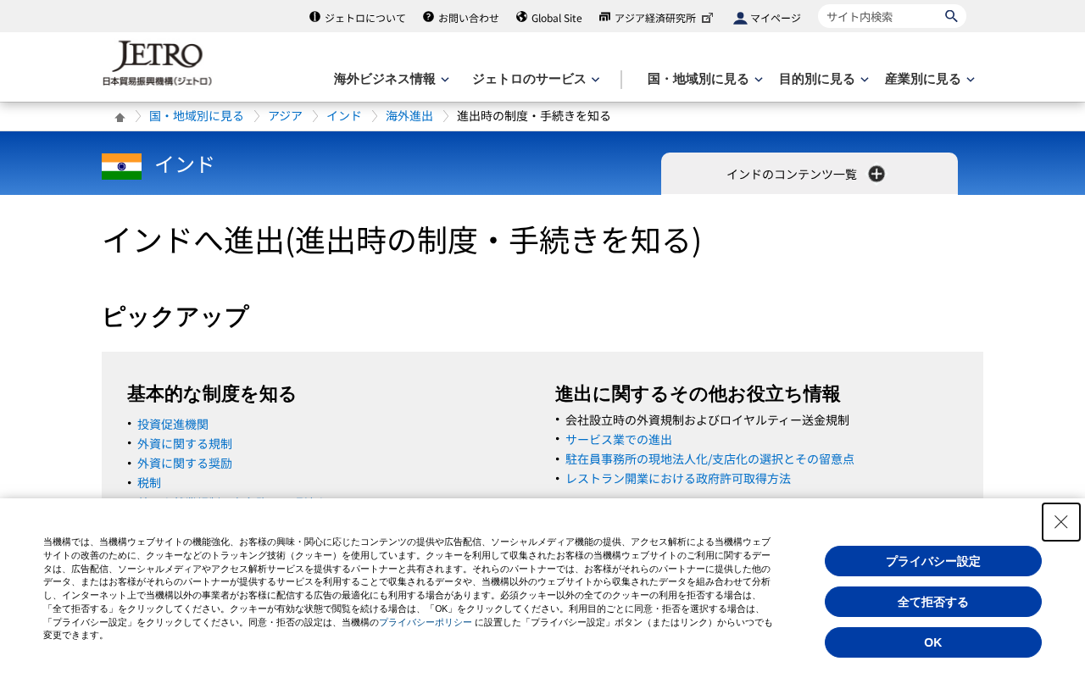Open 税制 link
1085x678 pixels.
click(x=149, y=483)
